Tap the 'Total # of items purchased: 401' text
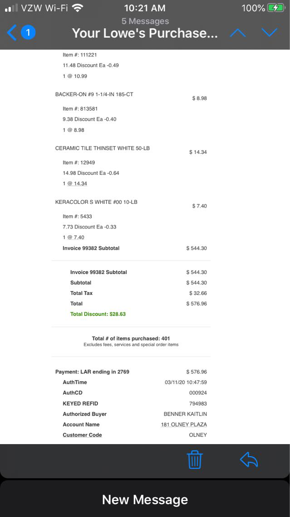 131,339
